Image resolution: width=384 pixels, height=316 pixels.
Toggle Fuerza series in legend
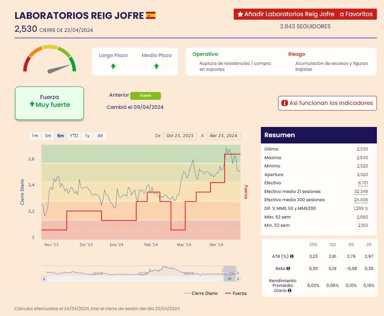tap(236, 293)
